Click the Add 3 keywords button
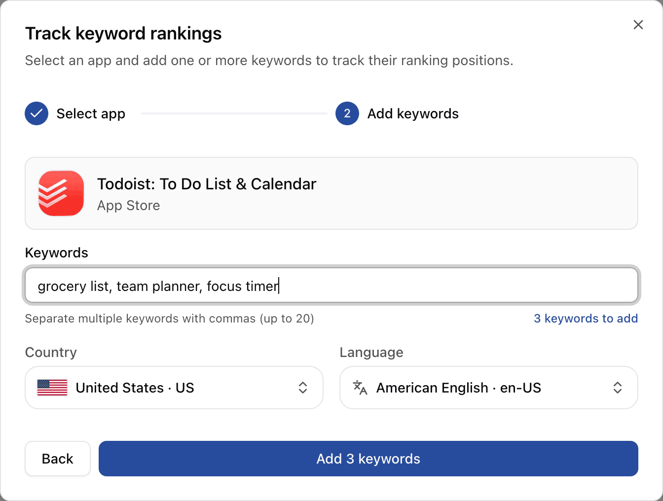 tap(368, 459)
